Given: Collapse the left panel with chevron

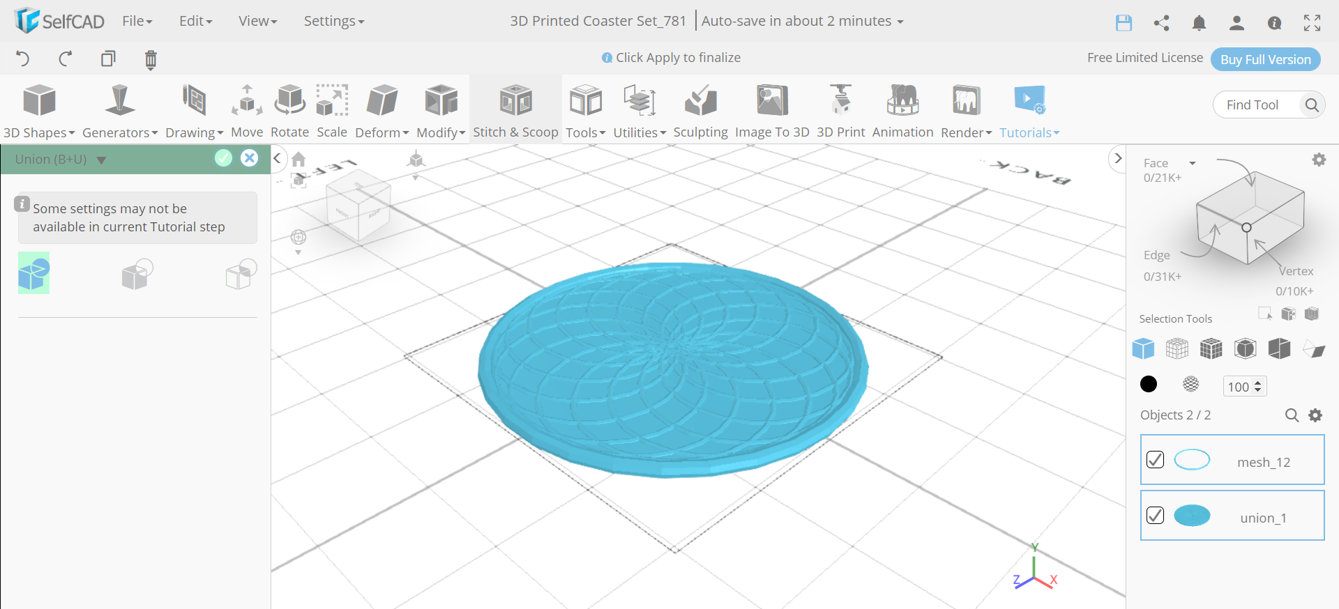Looking at the screenshot, I should [277, 158].
